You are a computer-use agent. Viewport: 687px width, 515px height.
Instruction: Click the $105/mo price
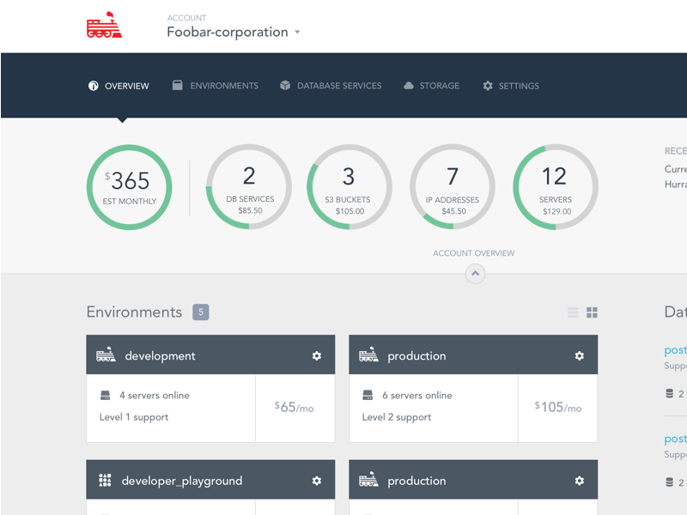pyautogui.click(x=557, y=407)
